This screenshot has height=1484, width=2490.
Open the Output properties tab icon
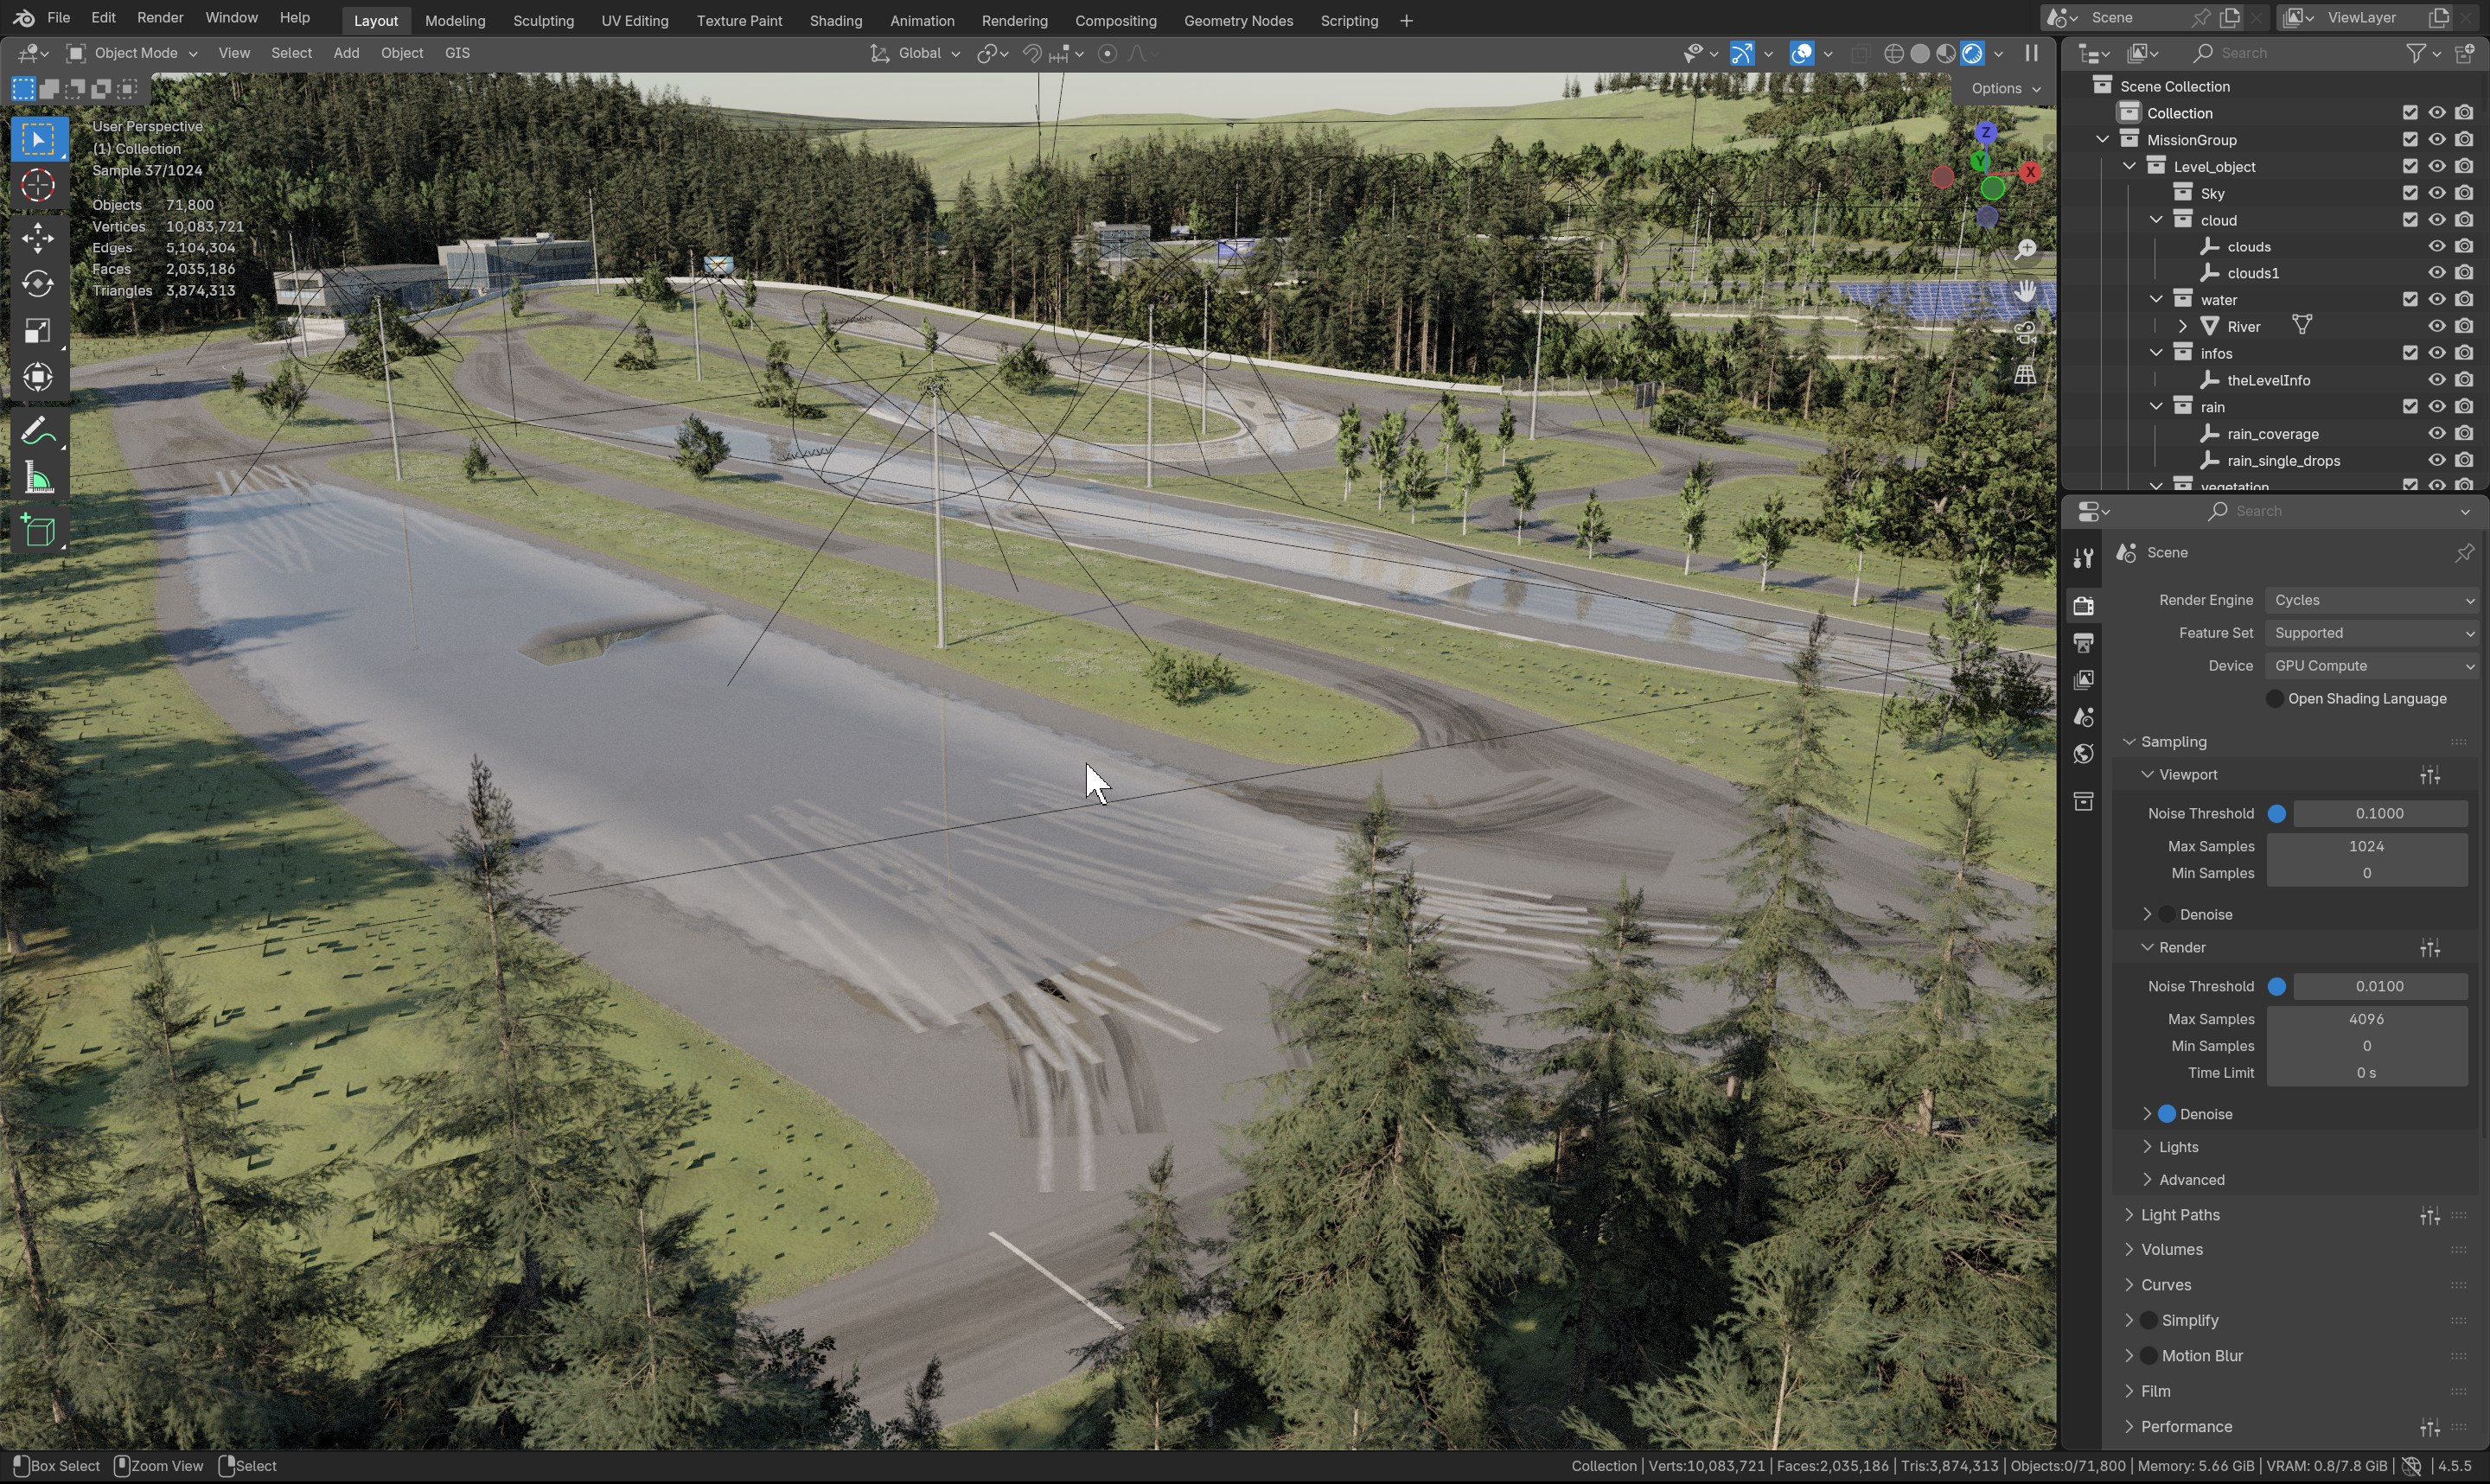[2083, 643]
